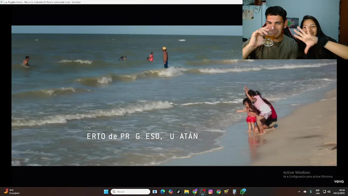Open Task View from the taskbar

pyautogui.click(x=155, y=192)
